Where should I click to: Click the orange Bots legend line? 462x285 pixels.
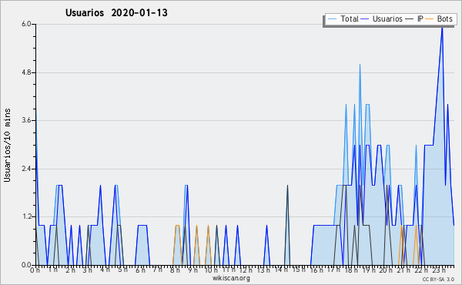click(430, 18)
